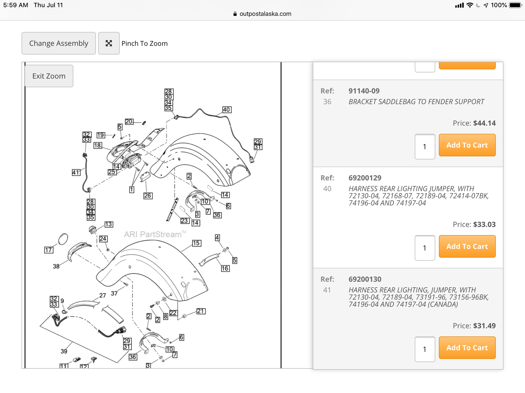Select callout 15 on lower fender

pos(197,243)
